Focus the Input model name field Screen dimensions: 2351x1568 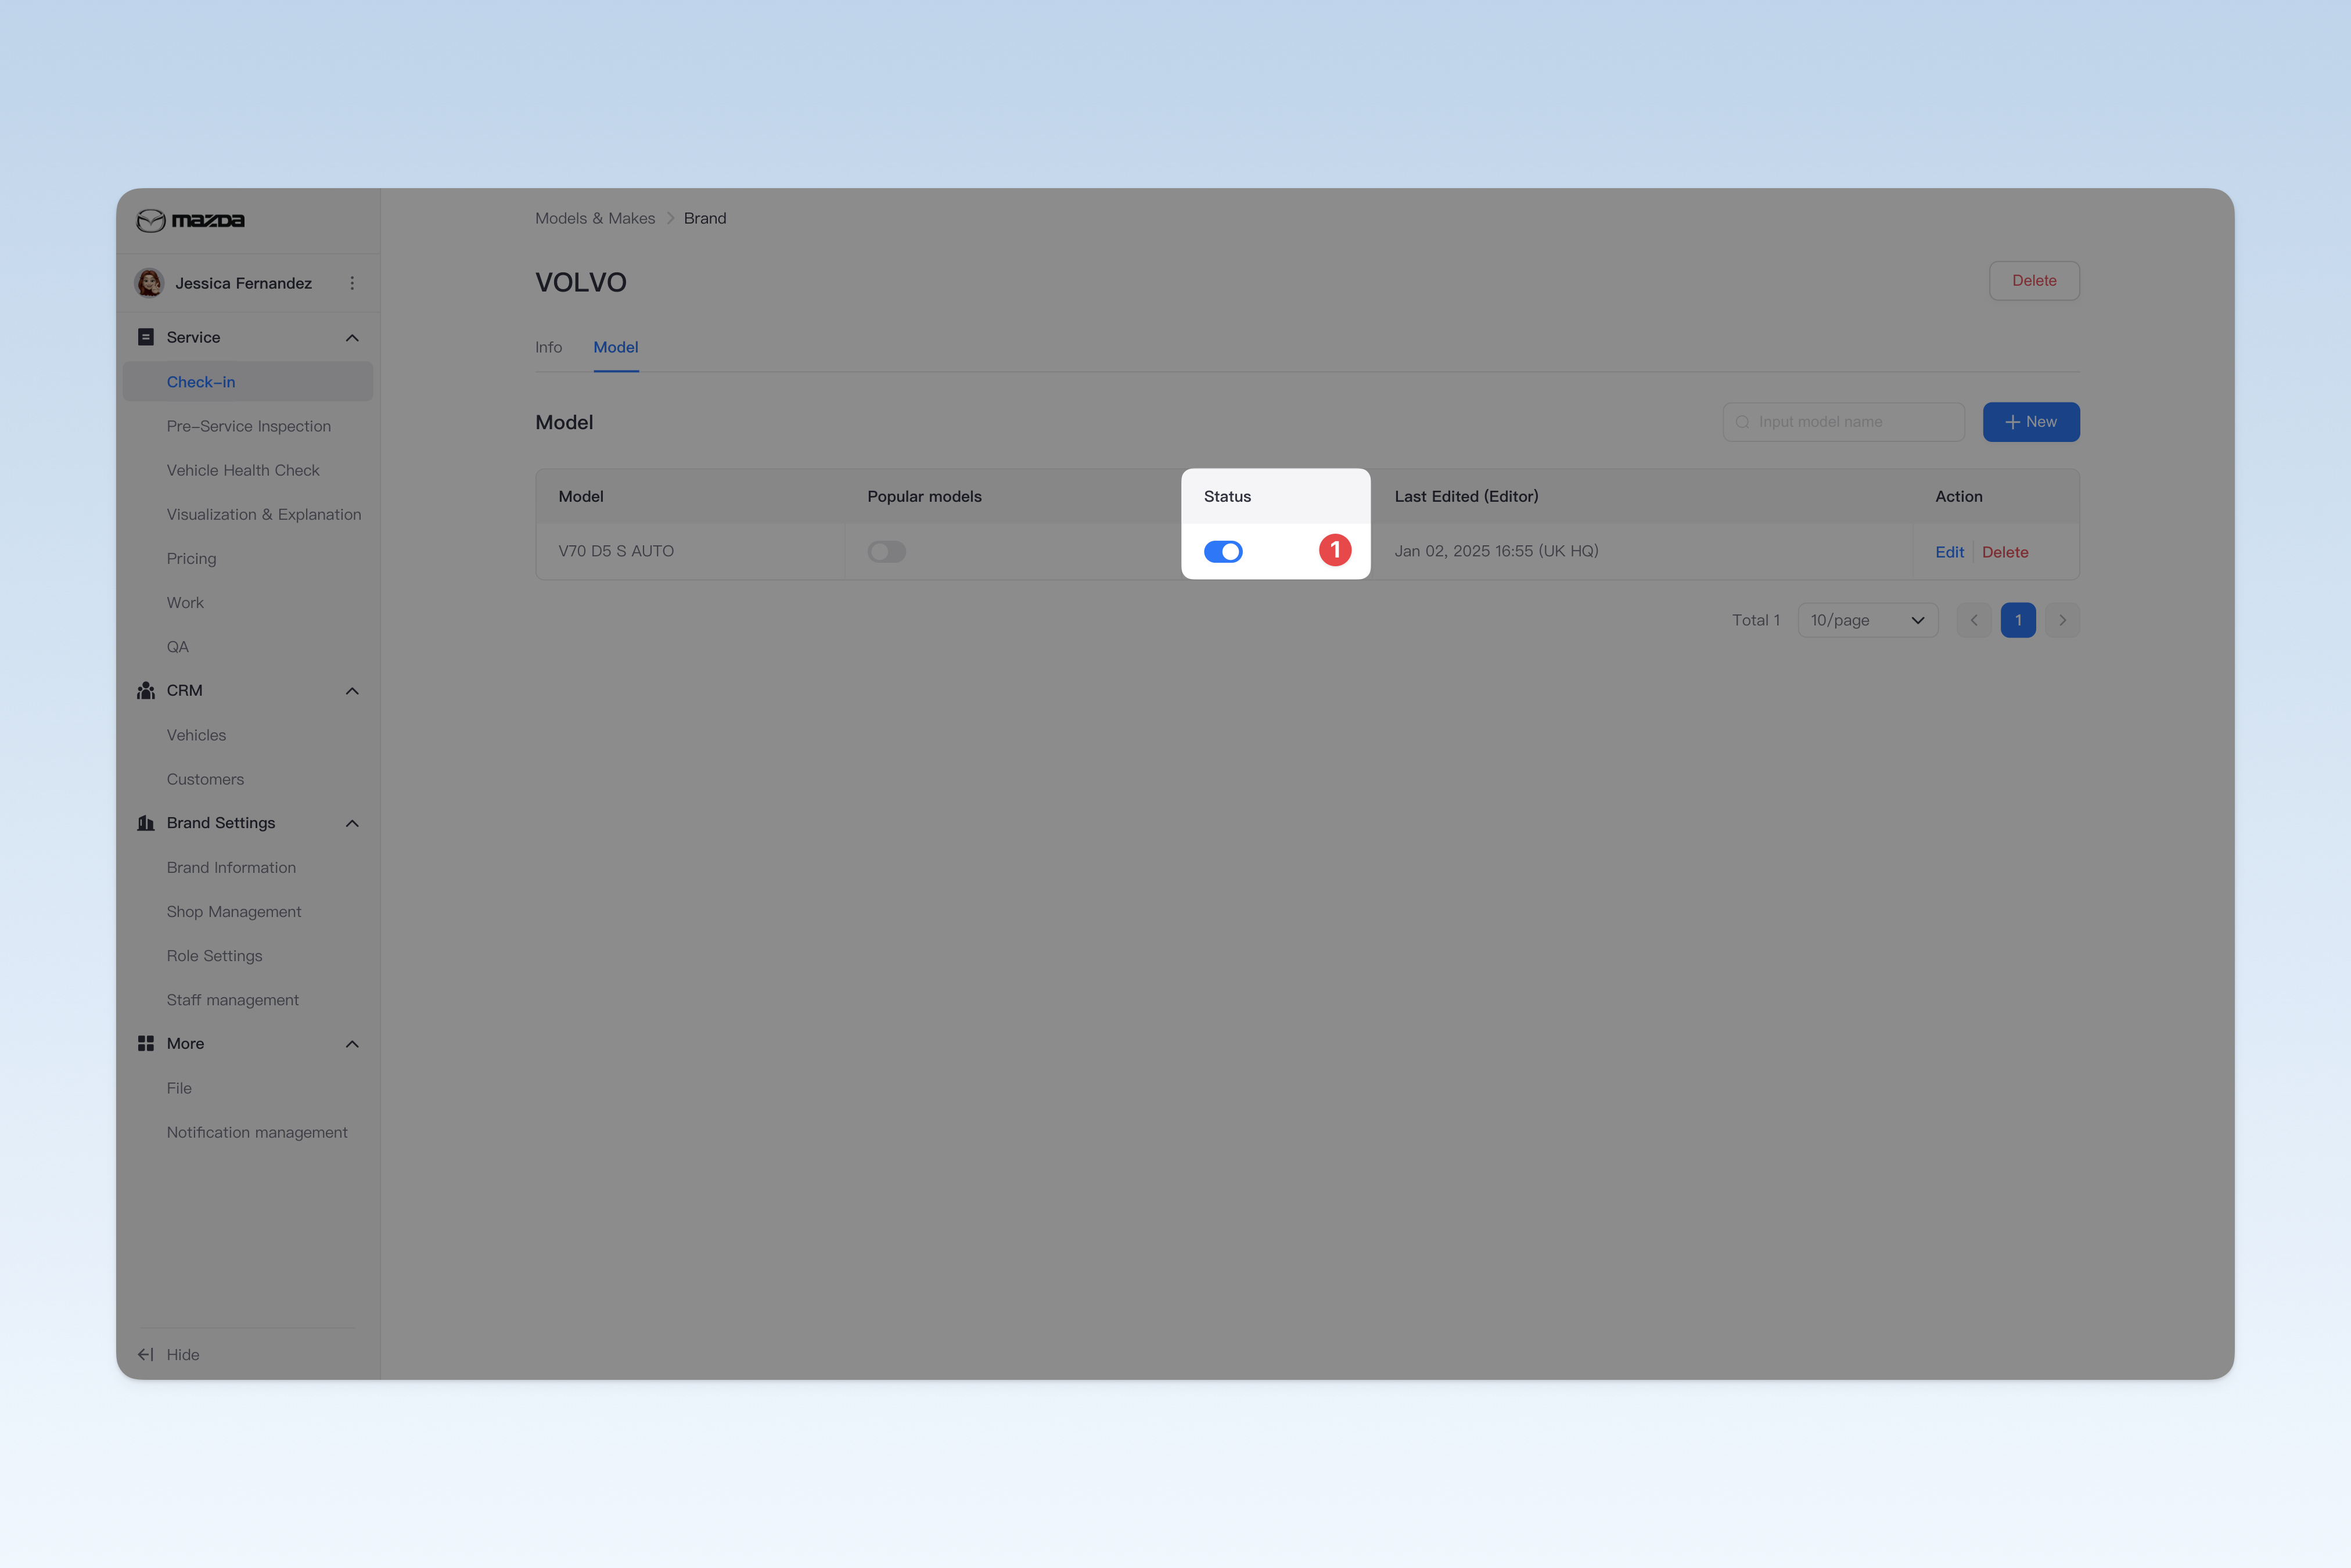pos(1844,422)
